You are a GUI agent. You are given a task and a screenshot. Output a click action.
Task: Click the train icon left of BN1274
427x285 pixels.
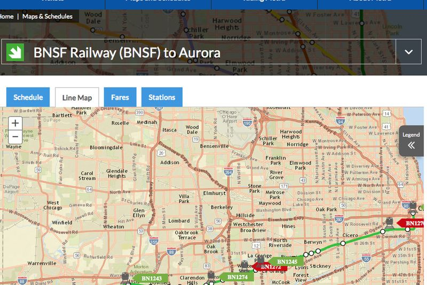click(x=211, y=276)
